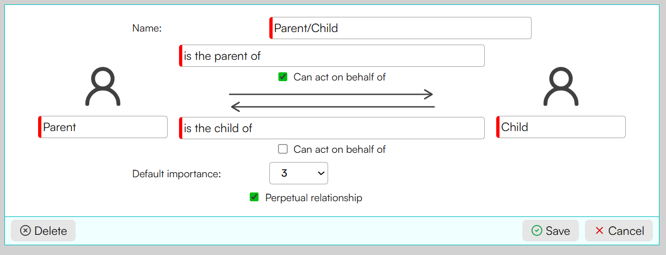
Task: Open the Default importance dropdown
Action: 299,173
